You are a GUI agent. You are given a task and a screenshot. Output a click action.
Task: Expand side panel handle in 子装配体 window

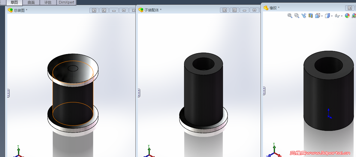[139, 93]
